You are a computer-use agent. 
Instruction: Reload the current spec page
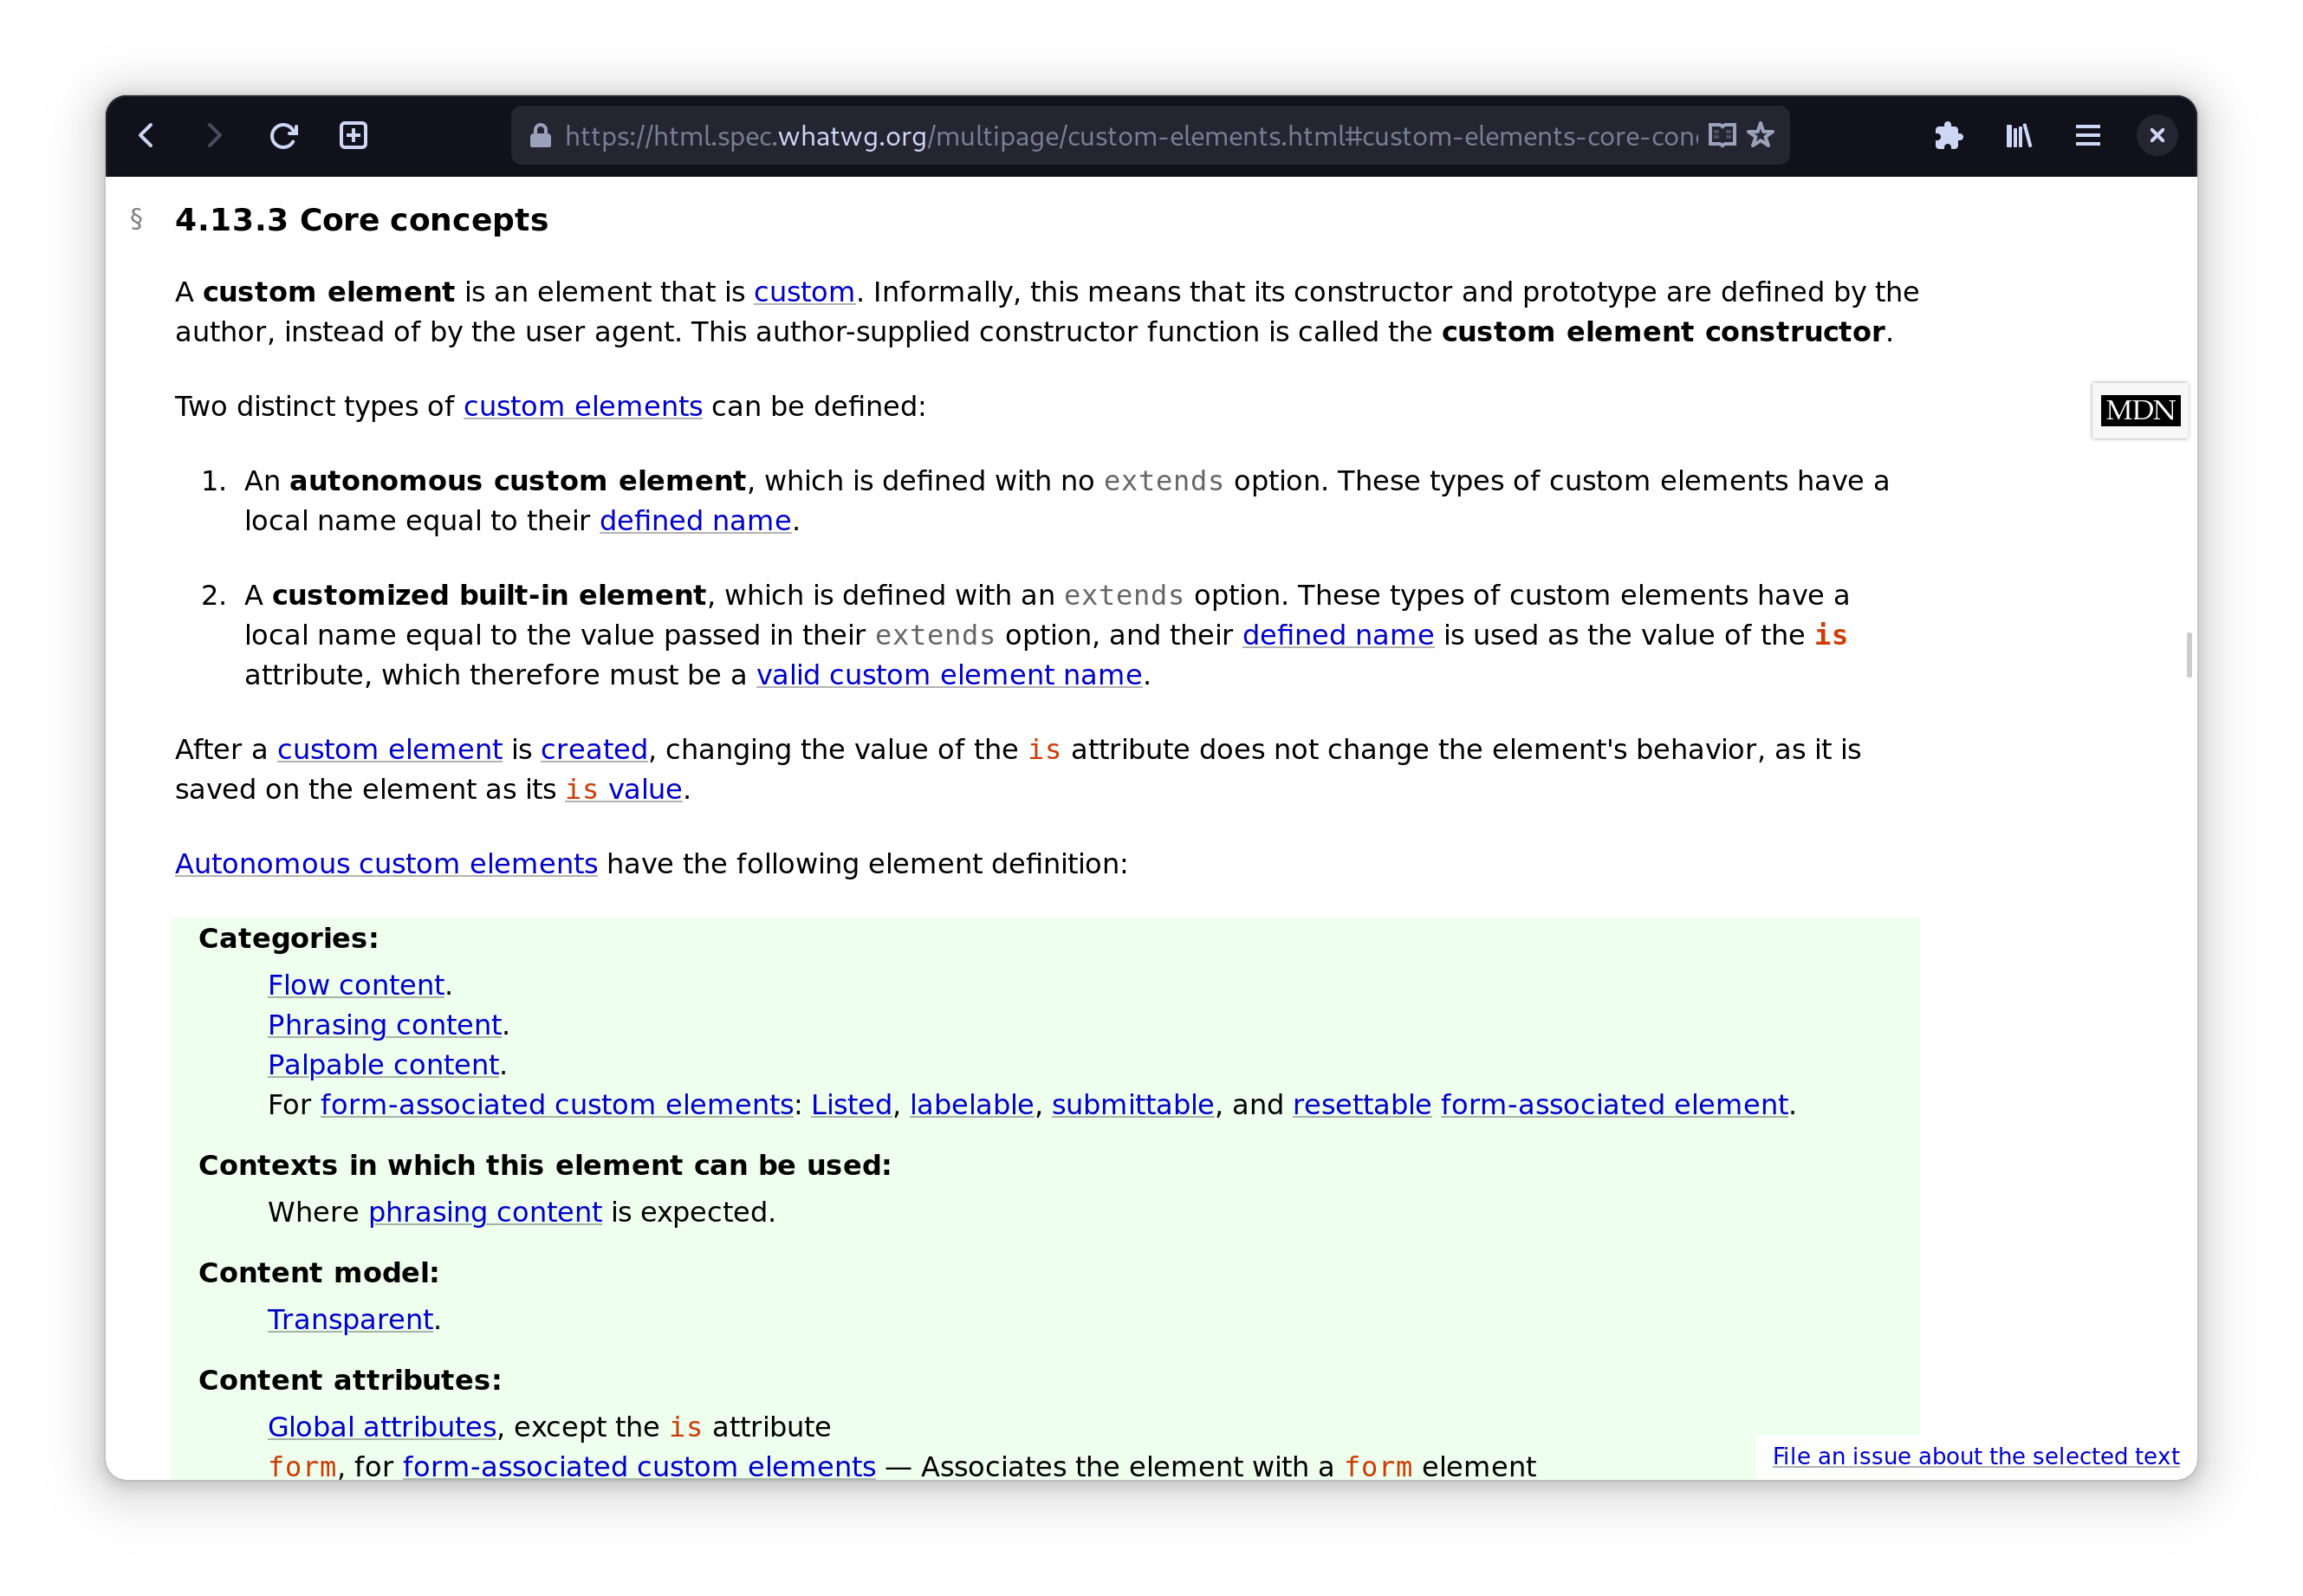tap(284, 135)
